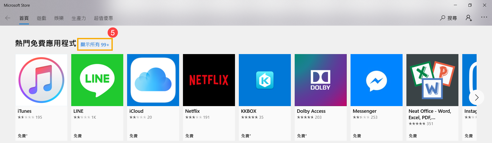Open the account sign-in icon
This screenshot has height=143, width=492.
(x=469, y=18)
